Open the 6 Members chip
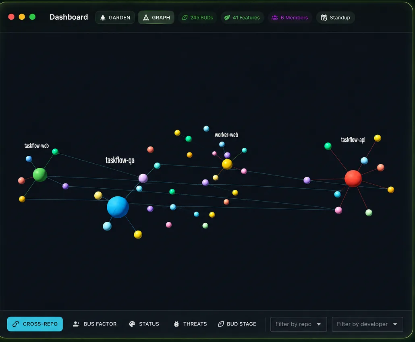This screenshot has width=415, height=342. coord(290,17)
